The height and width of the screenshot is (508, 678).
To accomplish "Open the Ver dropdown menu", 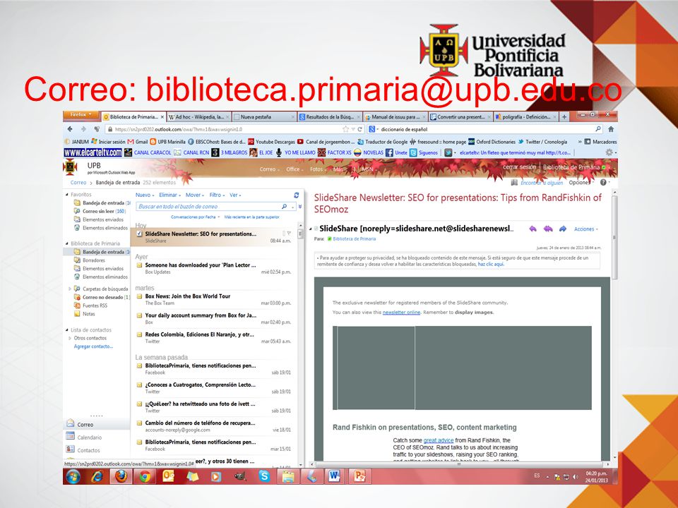I will point(235,195).
